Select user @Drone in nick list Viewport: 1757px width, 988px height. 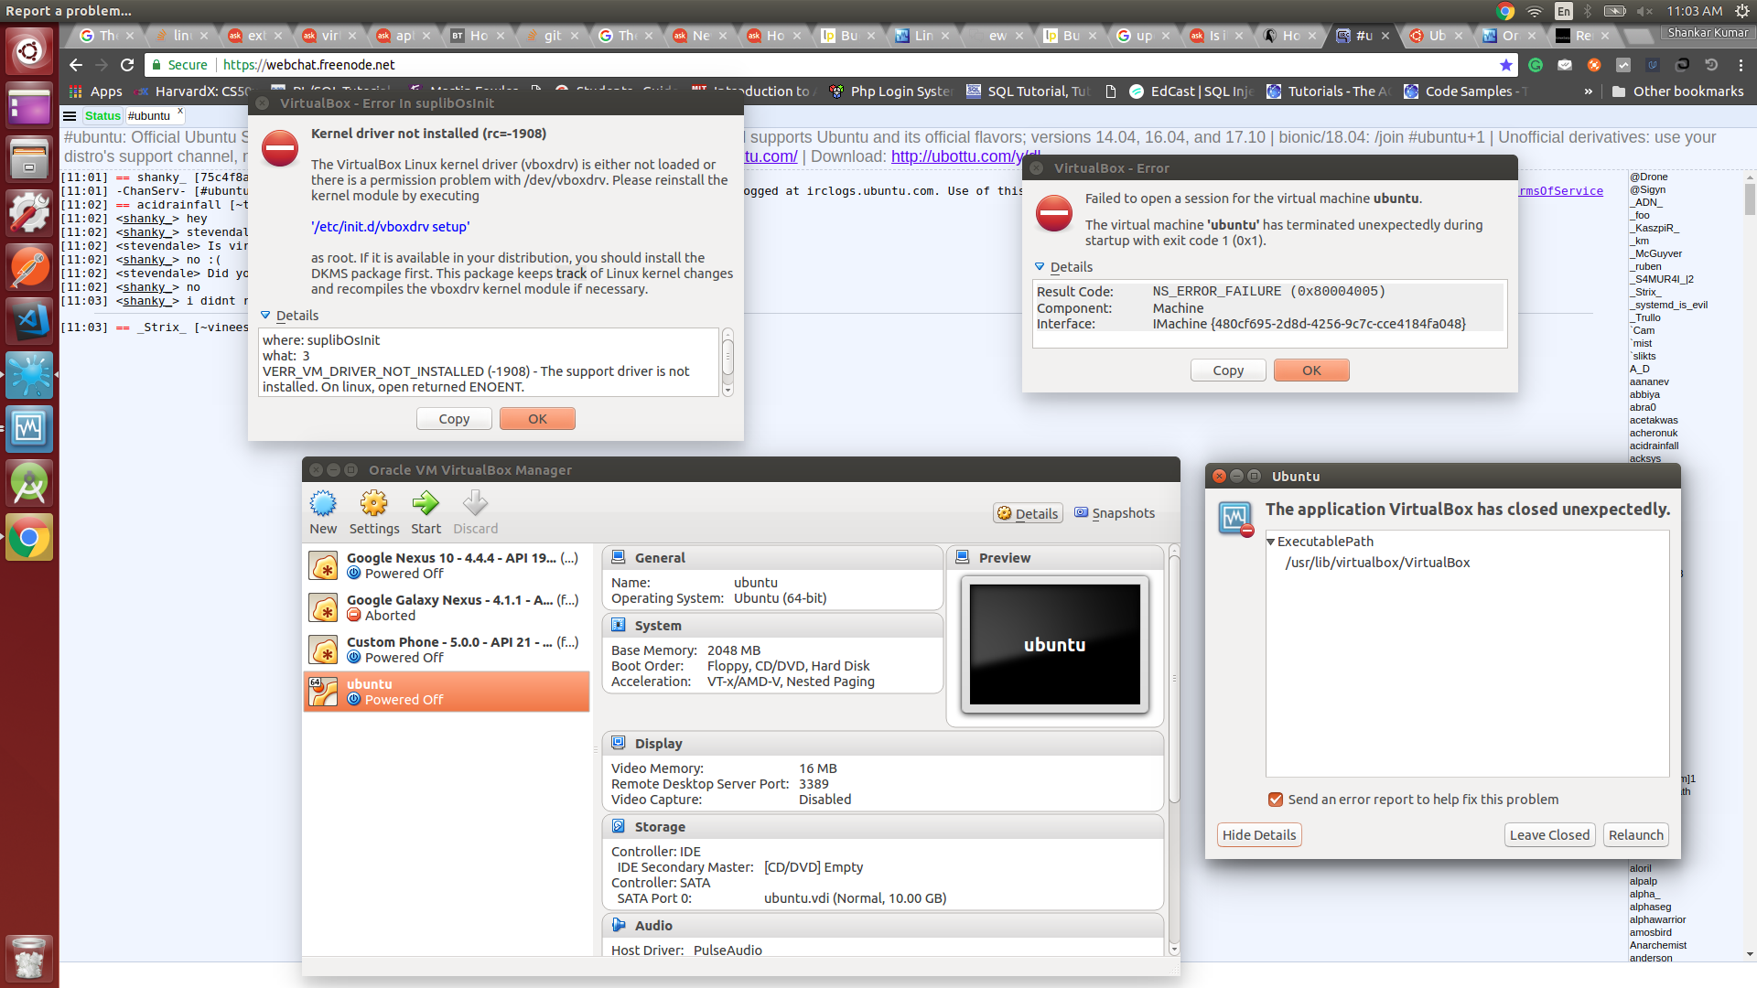[x=1648, y=177]
